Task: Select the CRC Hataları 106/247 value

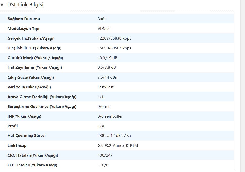Action: pos(105,155)
